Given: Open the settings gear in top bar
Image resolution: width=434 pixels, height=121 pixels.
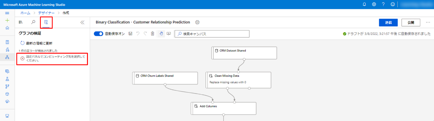Looking at the screenshot, I should pyautogui.click(x=374, y=4).
